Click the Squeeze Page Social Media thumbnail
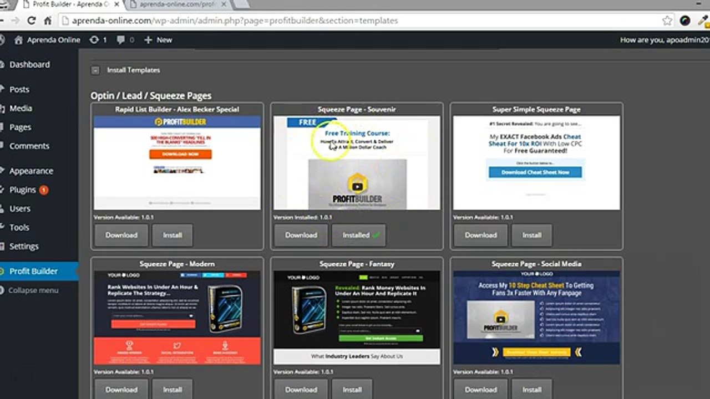The width and height of the screenshot is (710, 399). 536,318
